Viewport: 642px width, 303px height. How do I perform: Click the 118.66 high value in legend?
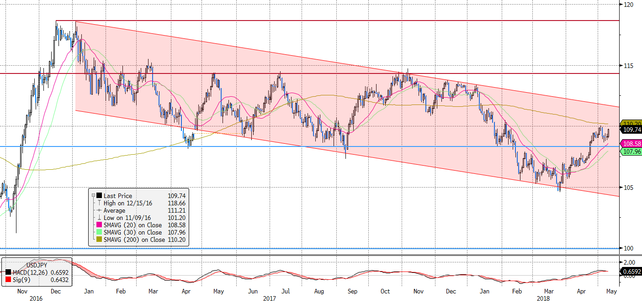pyautogui.click(x=176, y=203)
